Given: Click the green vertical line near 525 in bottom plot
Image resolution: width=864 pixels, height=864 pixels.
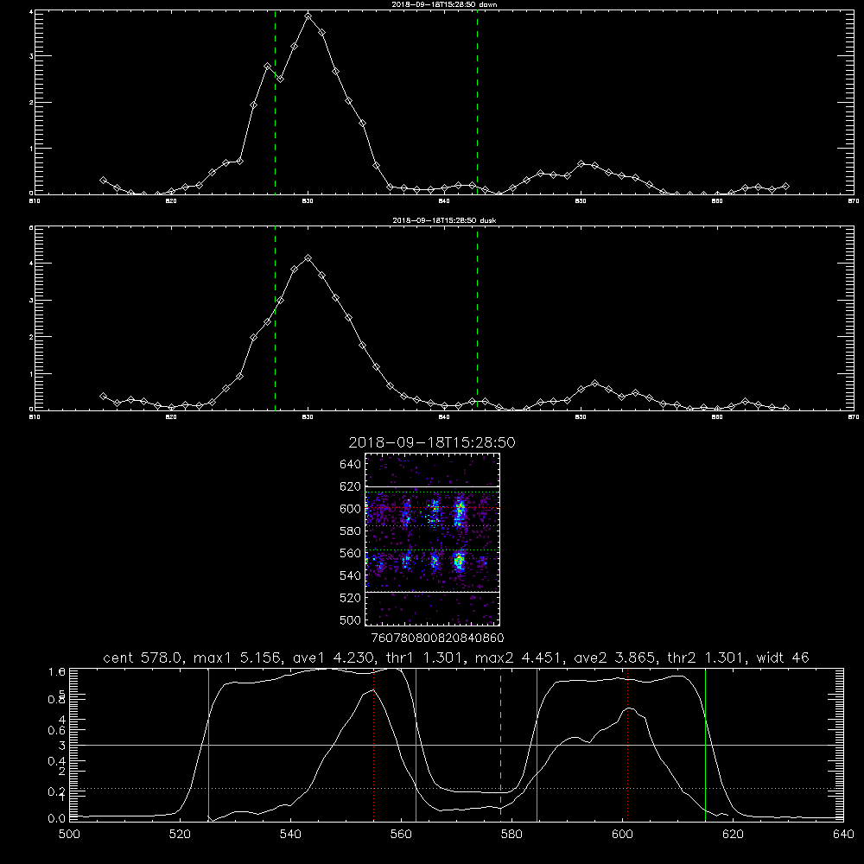Looking at the screenshot, I should [208, 744].
